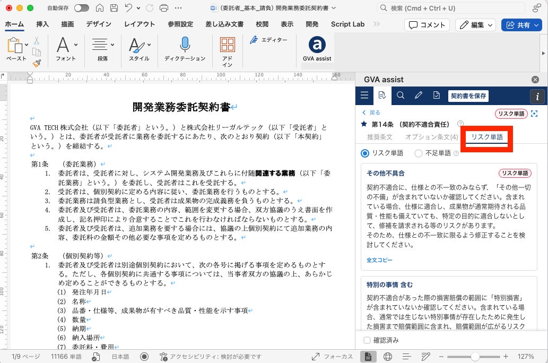Screen dimensions: 548x363
Task: Start Dictation with the microphone icon
Action: click(x=185, y=45)
